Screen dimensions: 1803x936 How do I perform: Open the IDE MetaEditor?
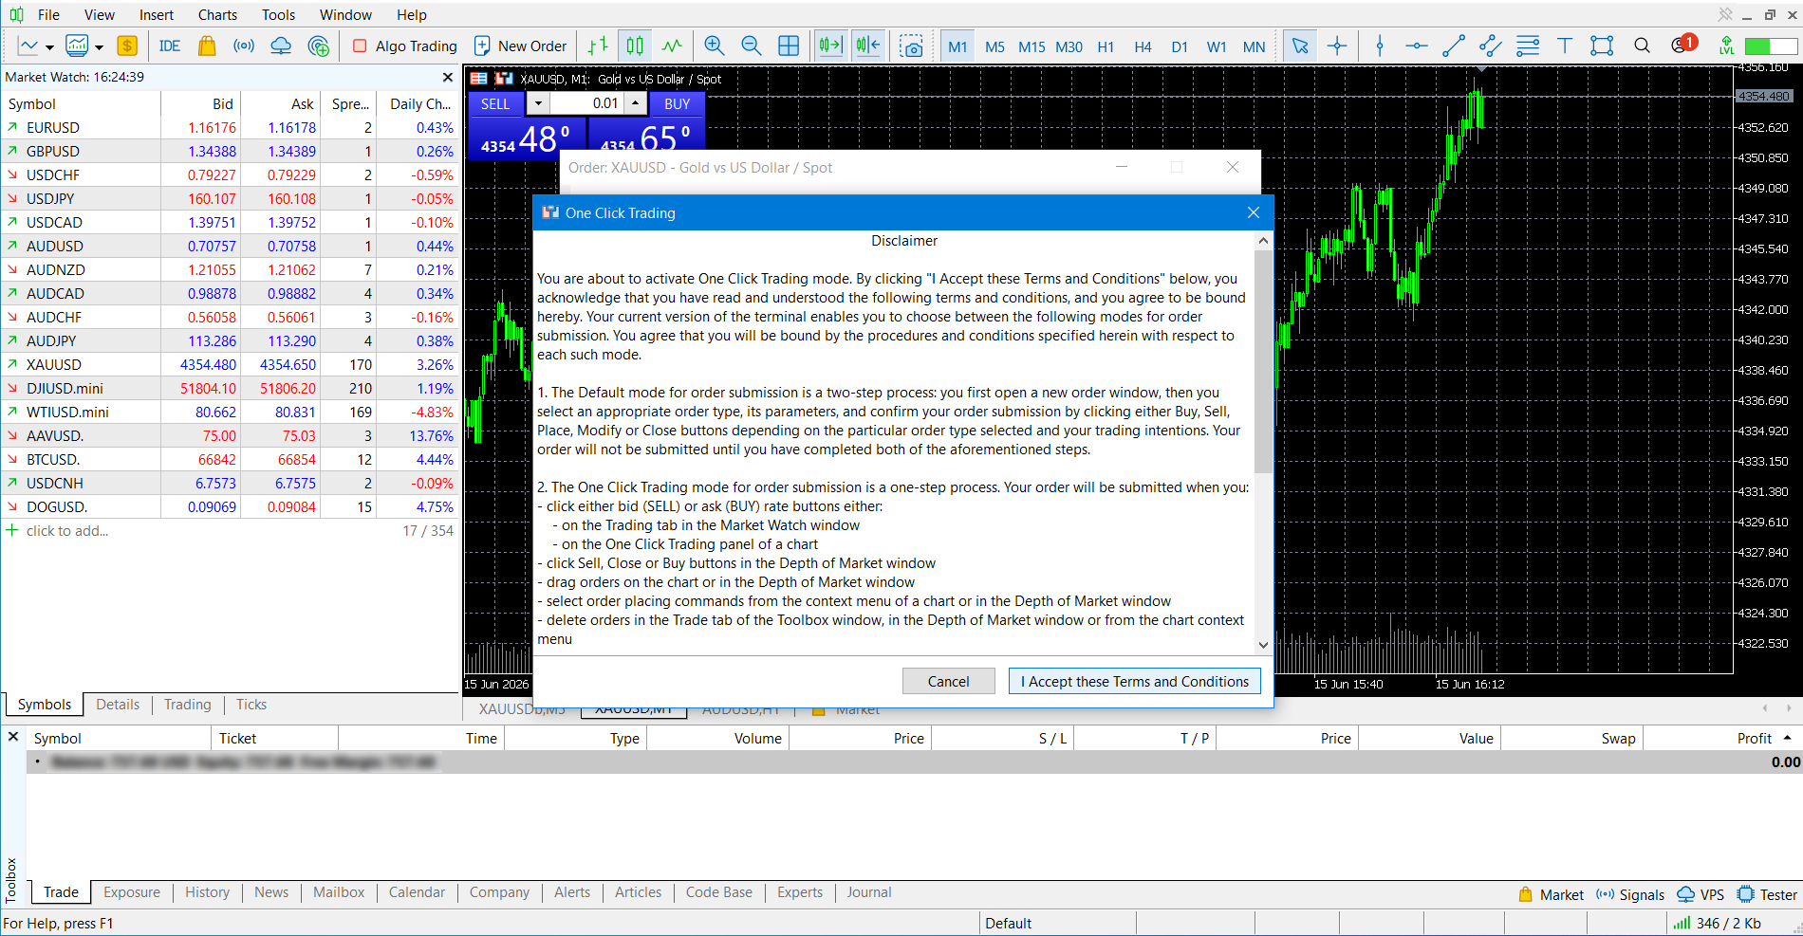pos(170,46)
